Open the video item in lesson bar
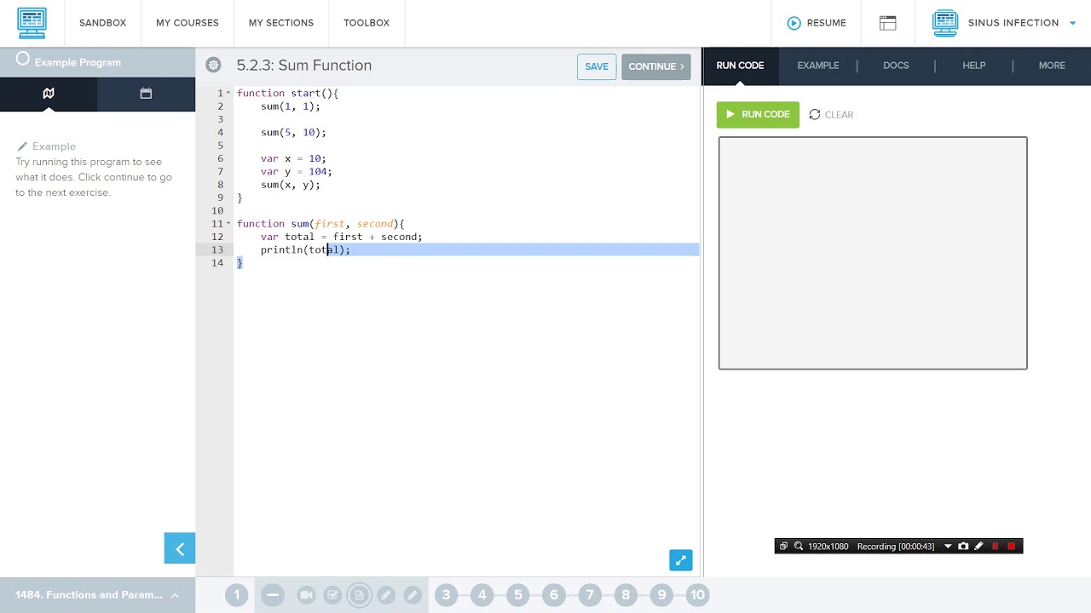This screenshot has height=613, width=1091. [x=306, y=595]
